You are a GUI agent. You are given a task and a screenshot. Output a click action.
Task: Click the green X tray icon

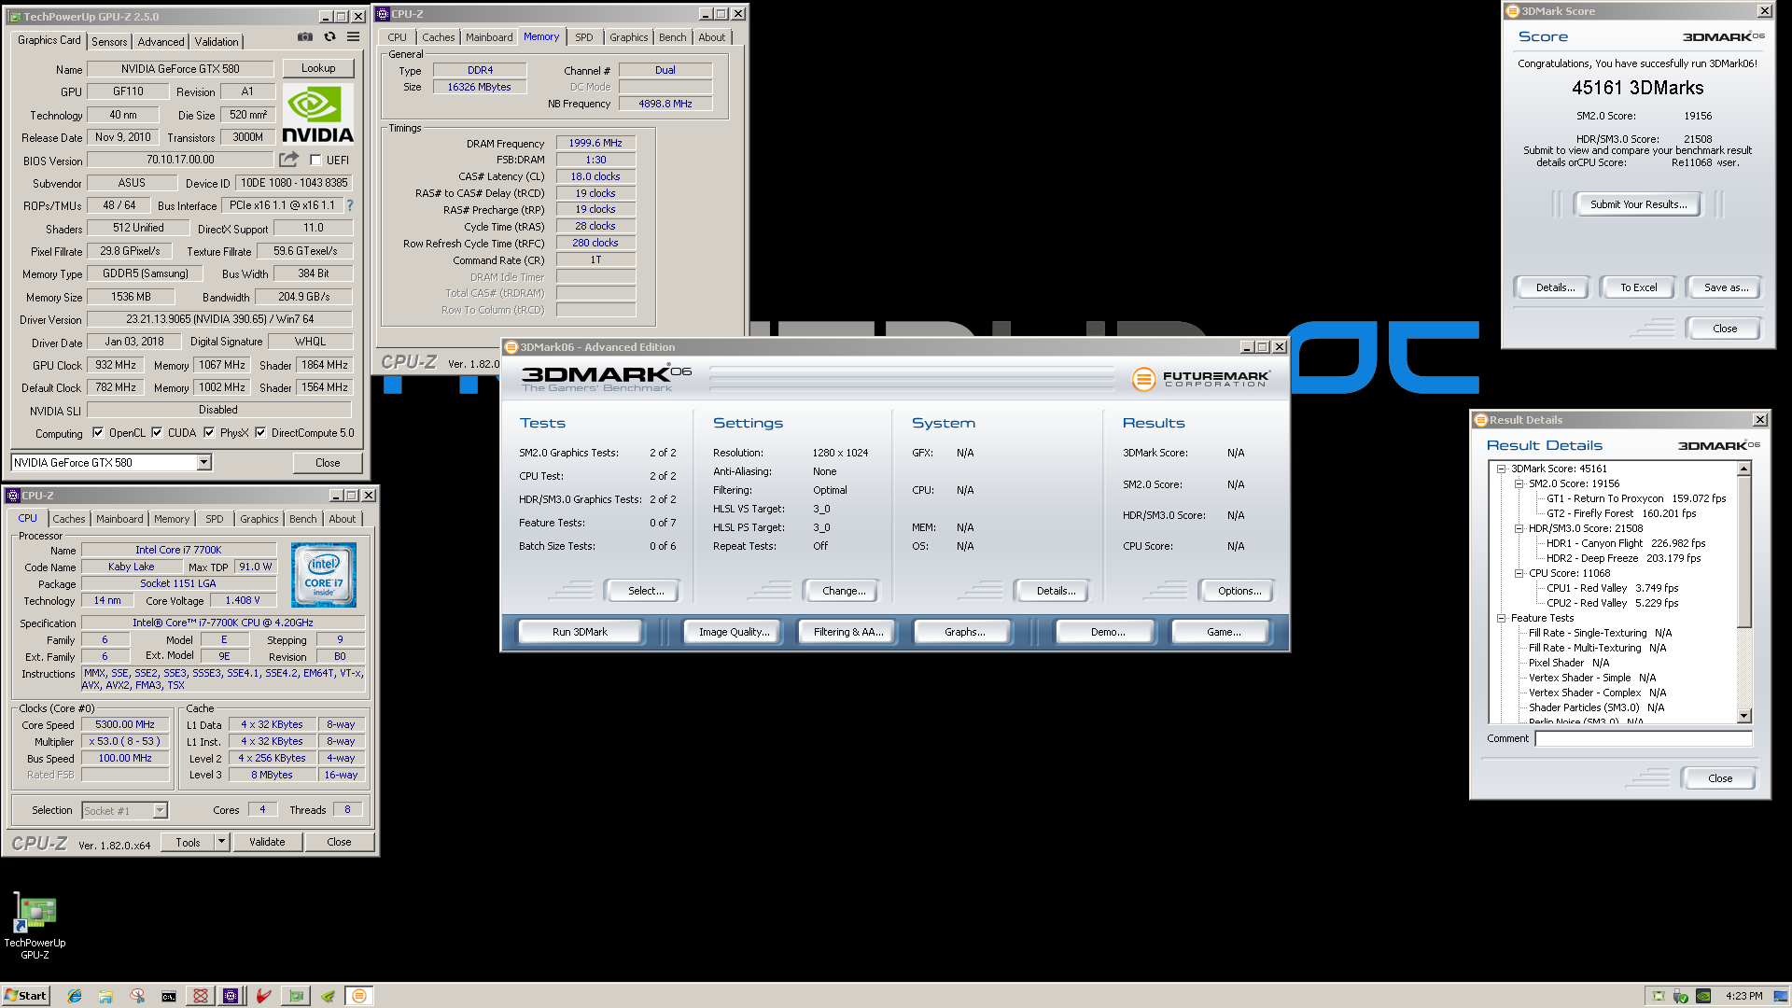1659,996
